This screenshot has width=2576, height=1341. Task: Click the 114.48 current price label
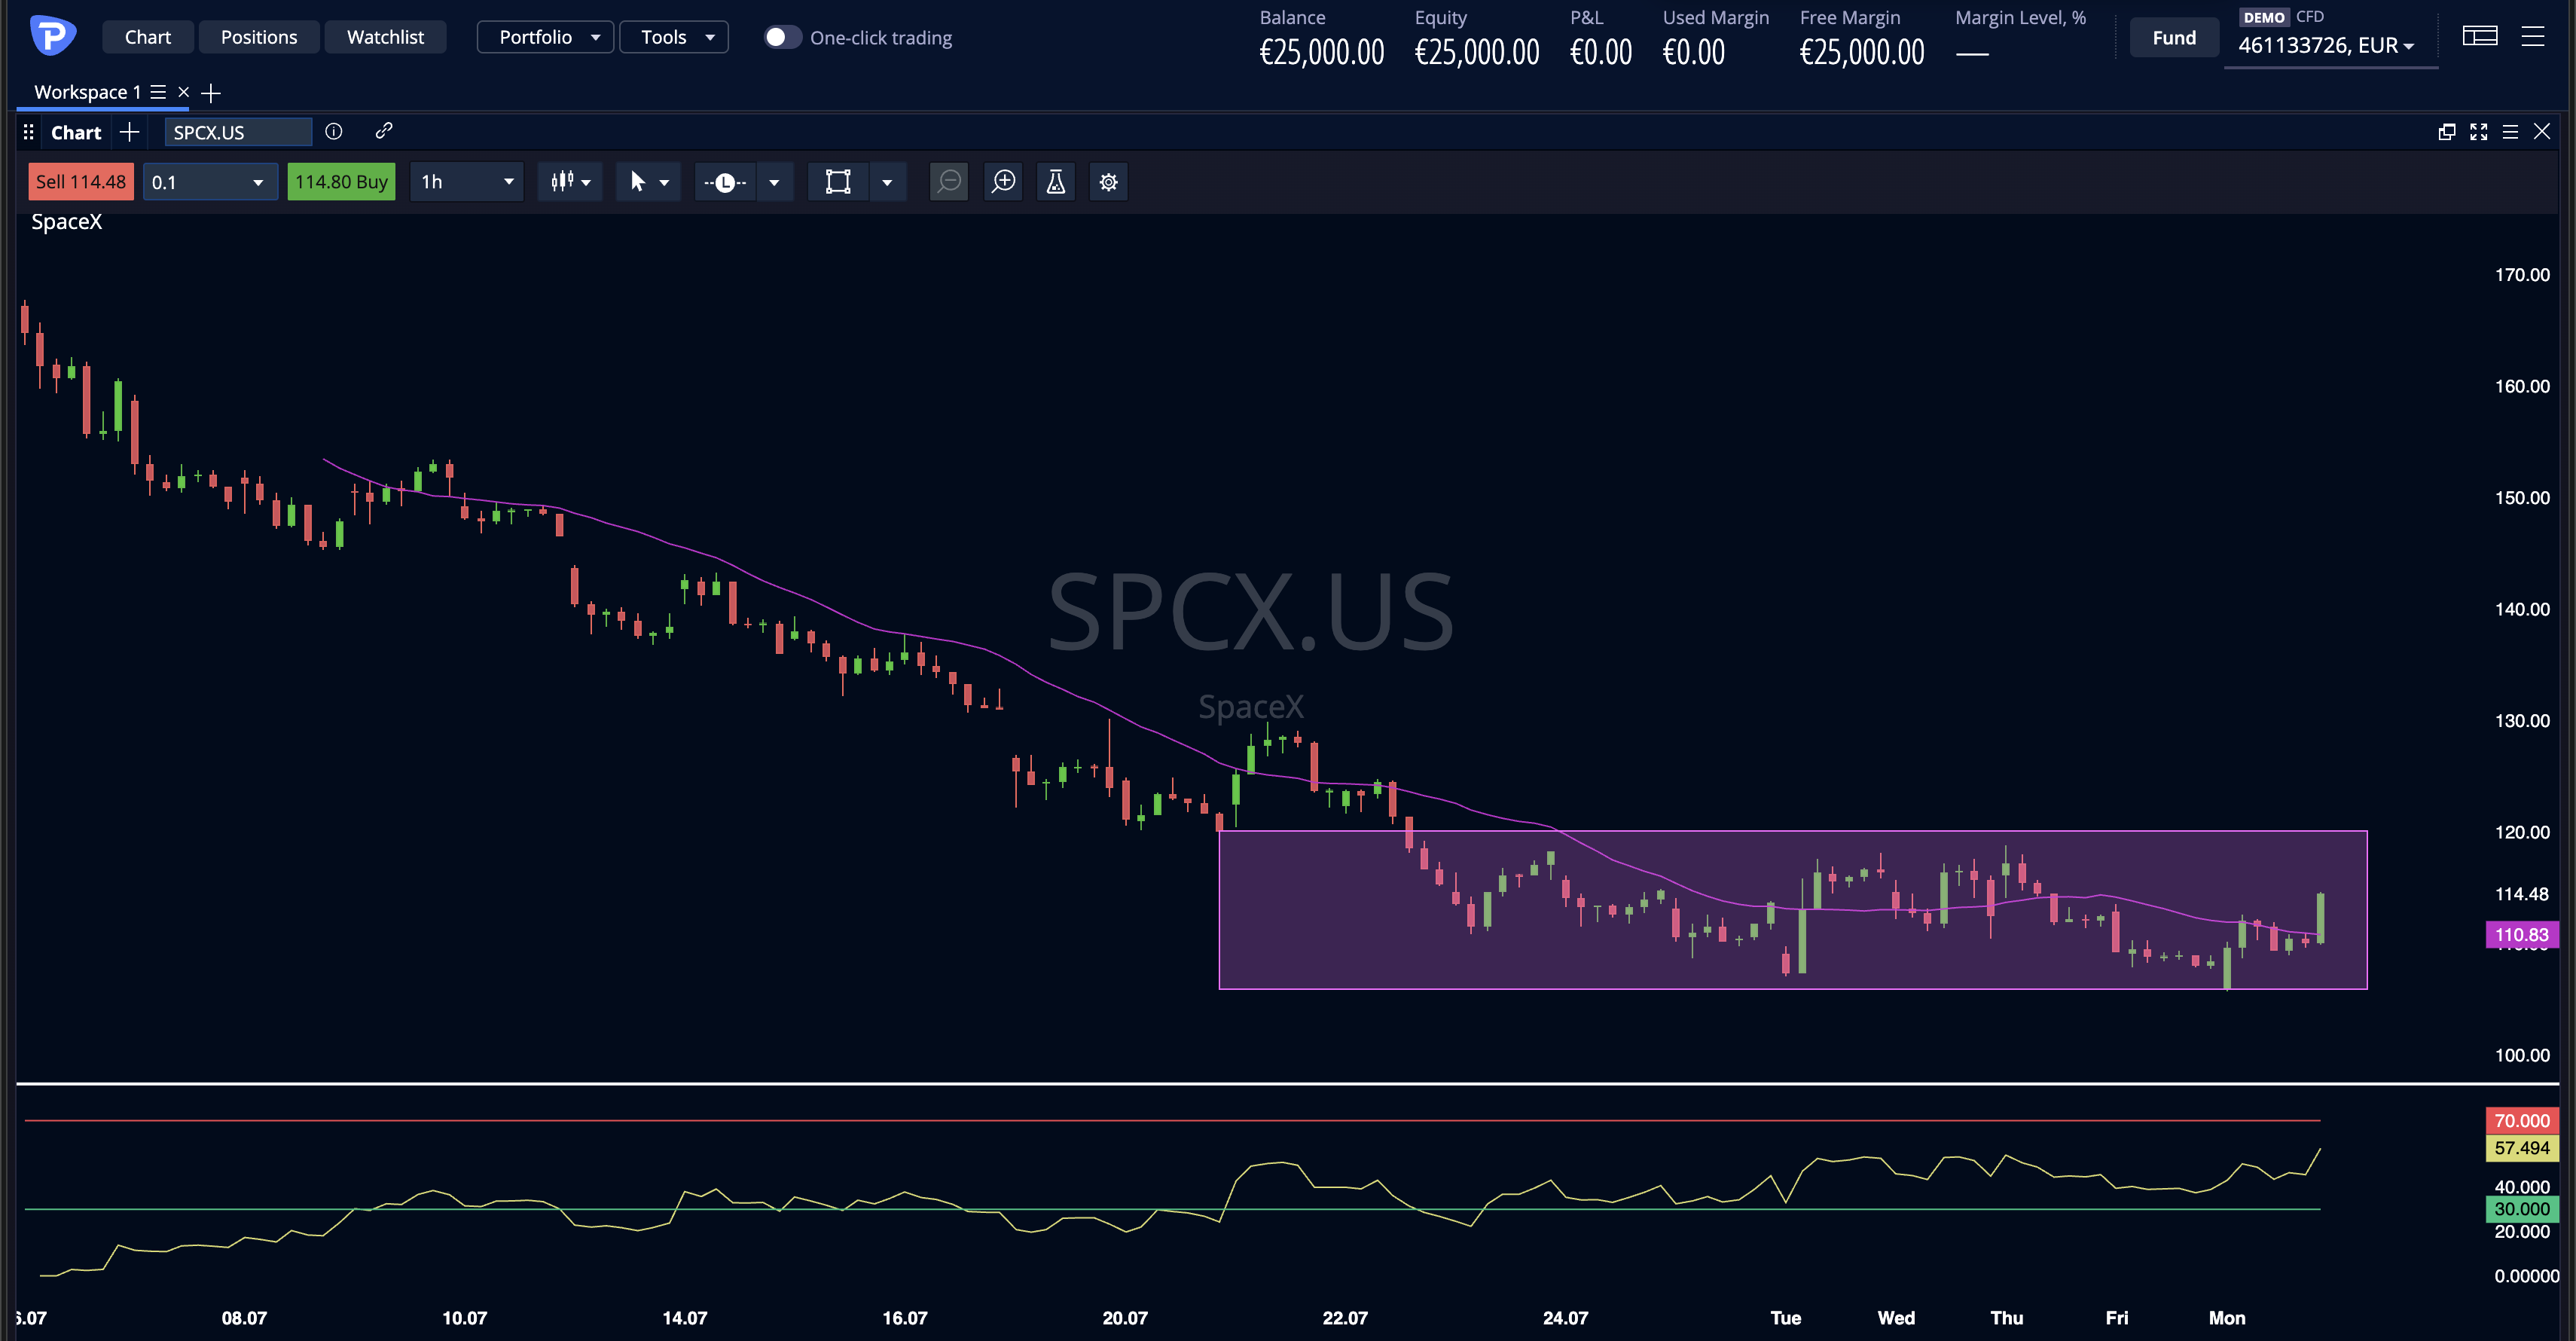(2521, 894)
